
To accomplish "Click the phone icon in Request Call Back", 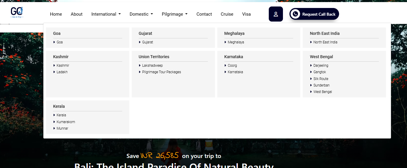I will point(295,14).
